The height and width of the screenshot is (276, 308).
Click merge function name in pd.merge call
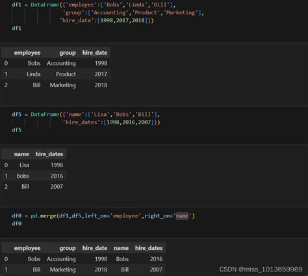tap(48, 216)
